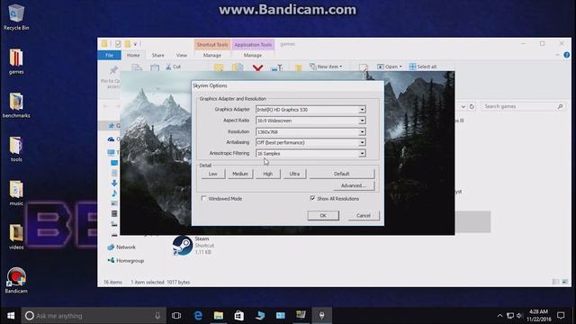Click the network tray icon
The width and height of the screenshot is (576, 324).
[x=510, y=316]
